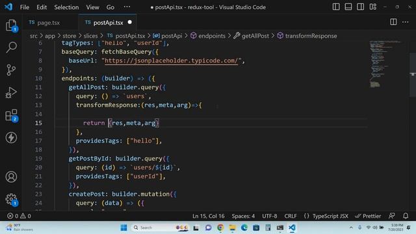The image size is (416, 234).
Task: Click the store breadcrumb
Action: click(70, 36)
